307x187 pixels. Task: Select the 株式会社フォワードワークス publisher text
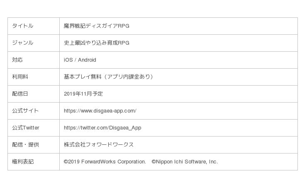coord(99,145)
